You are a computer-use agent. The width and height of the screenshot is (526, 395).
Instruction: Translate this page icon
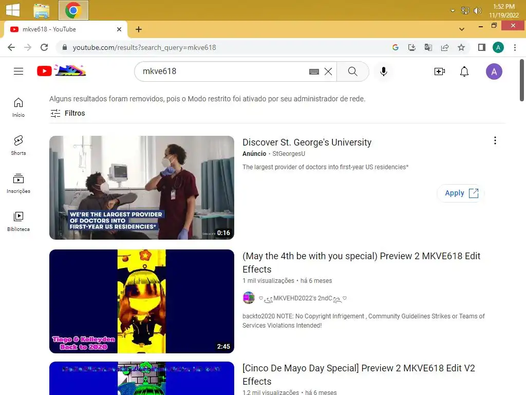[428, 47]
